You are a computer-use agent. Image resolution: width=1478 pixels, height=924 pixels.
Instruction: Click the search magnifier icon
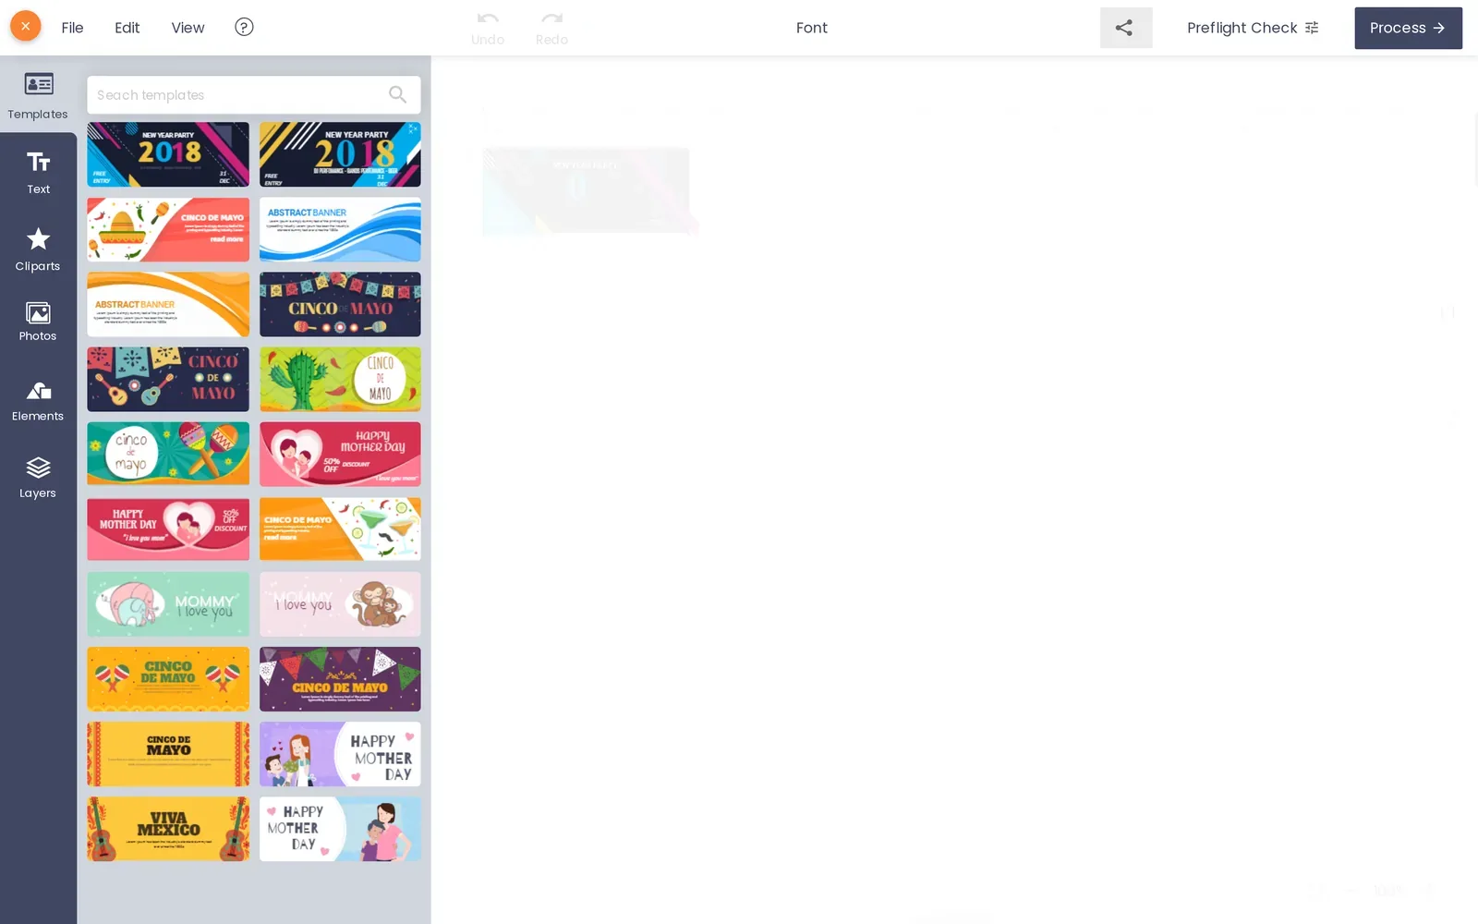(397, 94)
